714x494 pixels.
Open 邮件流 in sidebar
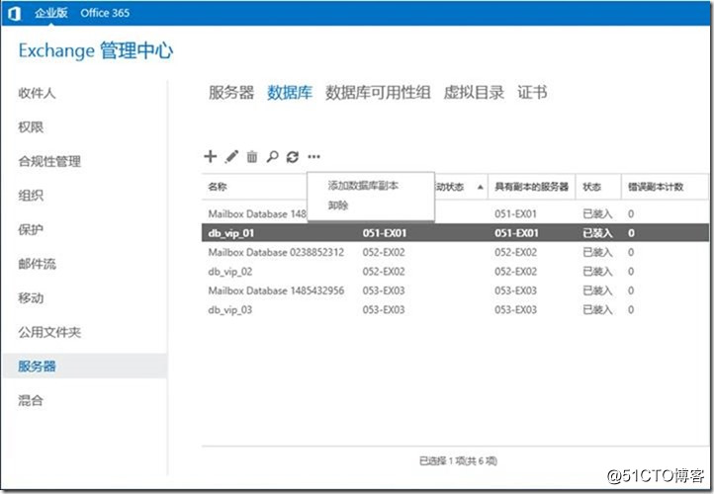(37, 264)
